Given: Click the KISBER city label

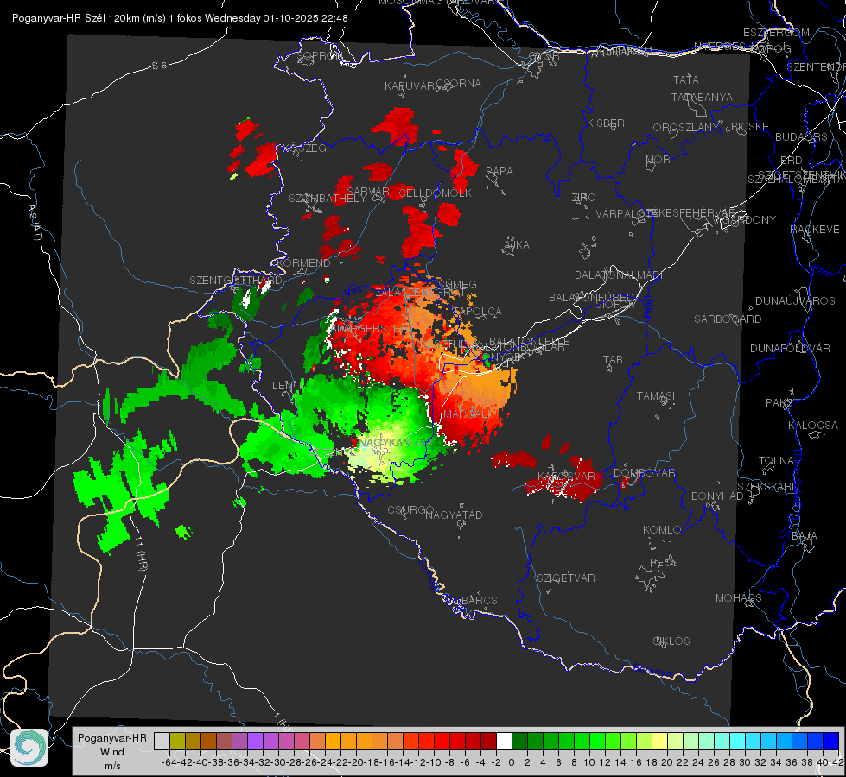Looking at the screenshot, I should coord(606,123).
